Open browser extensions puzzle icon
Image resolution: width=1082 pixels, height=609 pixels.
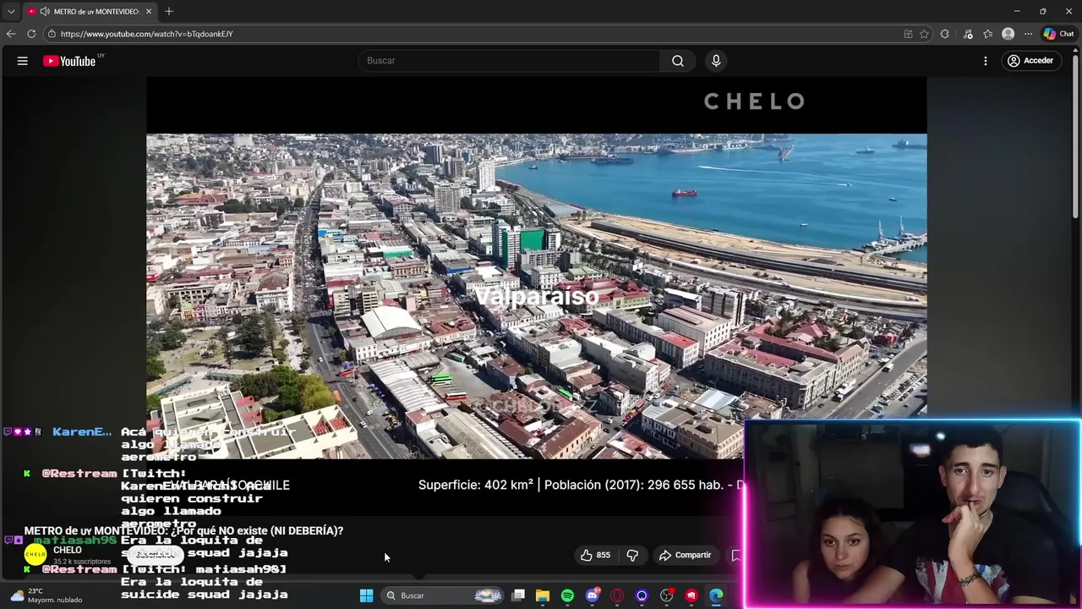tap(945, 34)
